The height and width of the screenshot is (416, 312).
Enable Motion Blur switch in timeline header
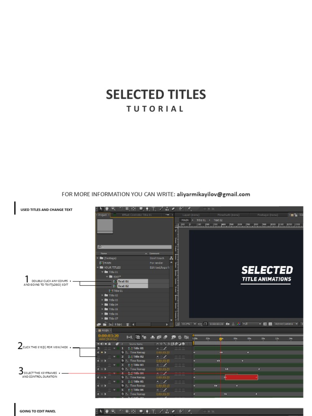pos(165,337)
